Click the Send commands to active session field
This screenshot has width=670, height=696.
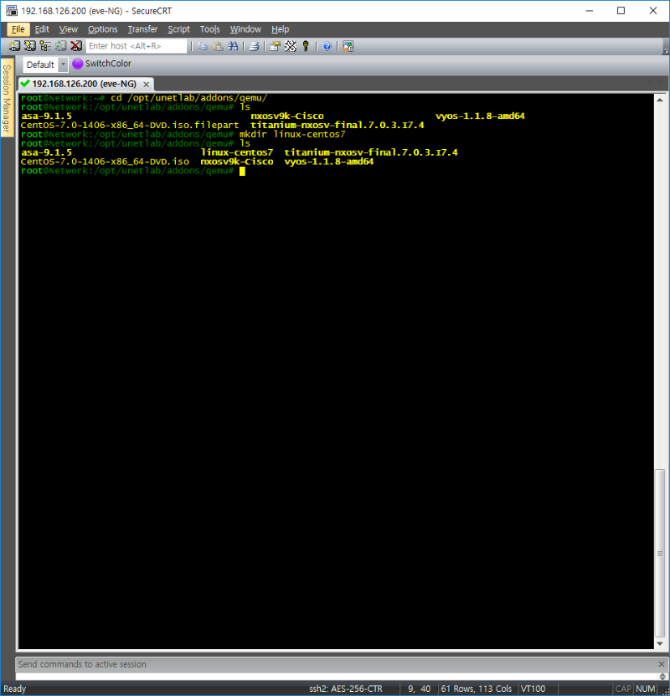coord(337,677)
